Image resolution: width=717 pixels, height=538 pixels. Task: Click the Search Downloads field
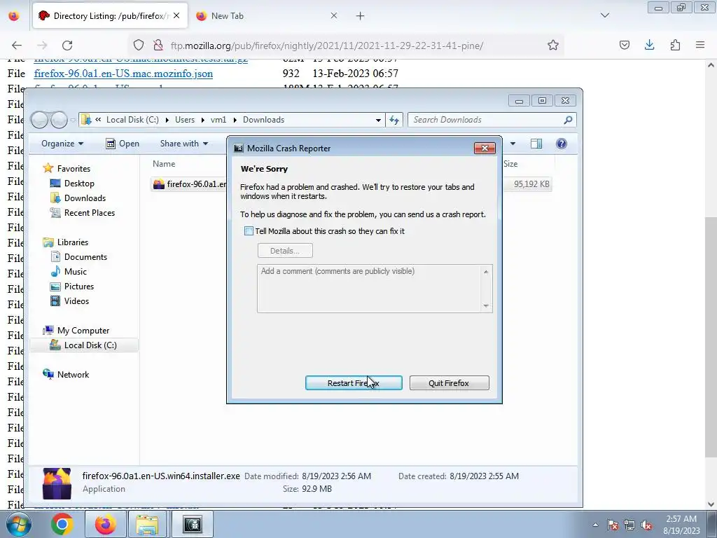click(x=492, y=120)
